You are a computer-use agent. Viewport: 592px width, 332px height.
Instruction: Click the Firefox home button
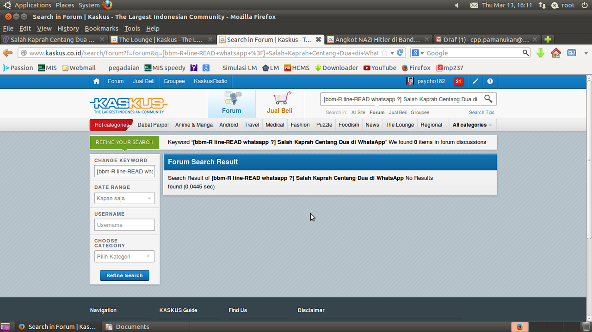pyautogui.click(x=556, y=53)
